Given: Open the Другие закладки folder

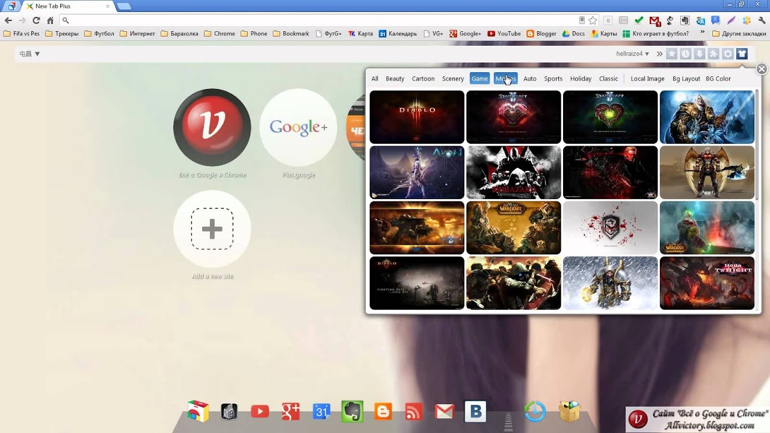Looking at the screenshot, I should pyautogui.click(x=739, y=34).
